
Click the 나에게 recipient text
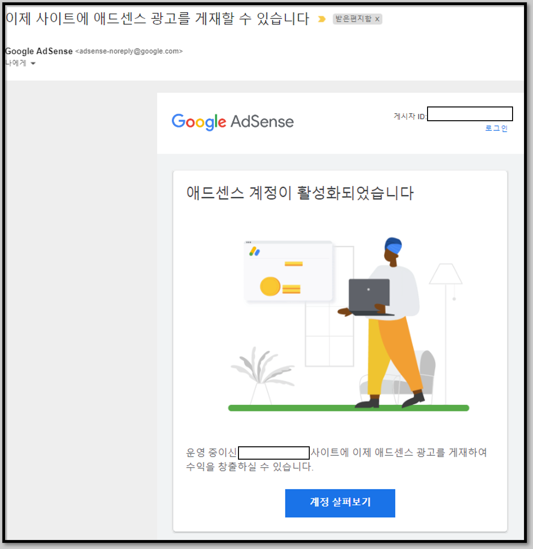click(16, 63)
